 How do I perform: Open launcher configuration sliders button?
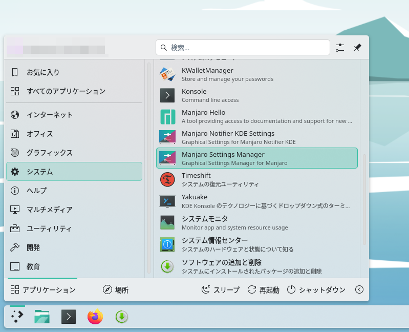(340, 48)
